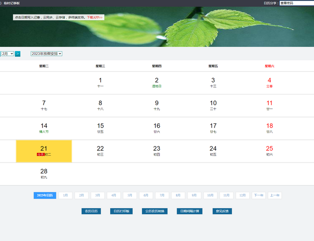Open the 农历日历 page button
Image resolution: width=314 pixels, height=241 pixels.
point(91,211)
